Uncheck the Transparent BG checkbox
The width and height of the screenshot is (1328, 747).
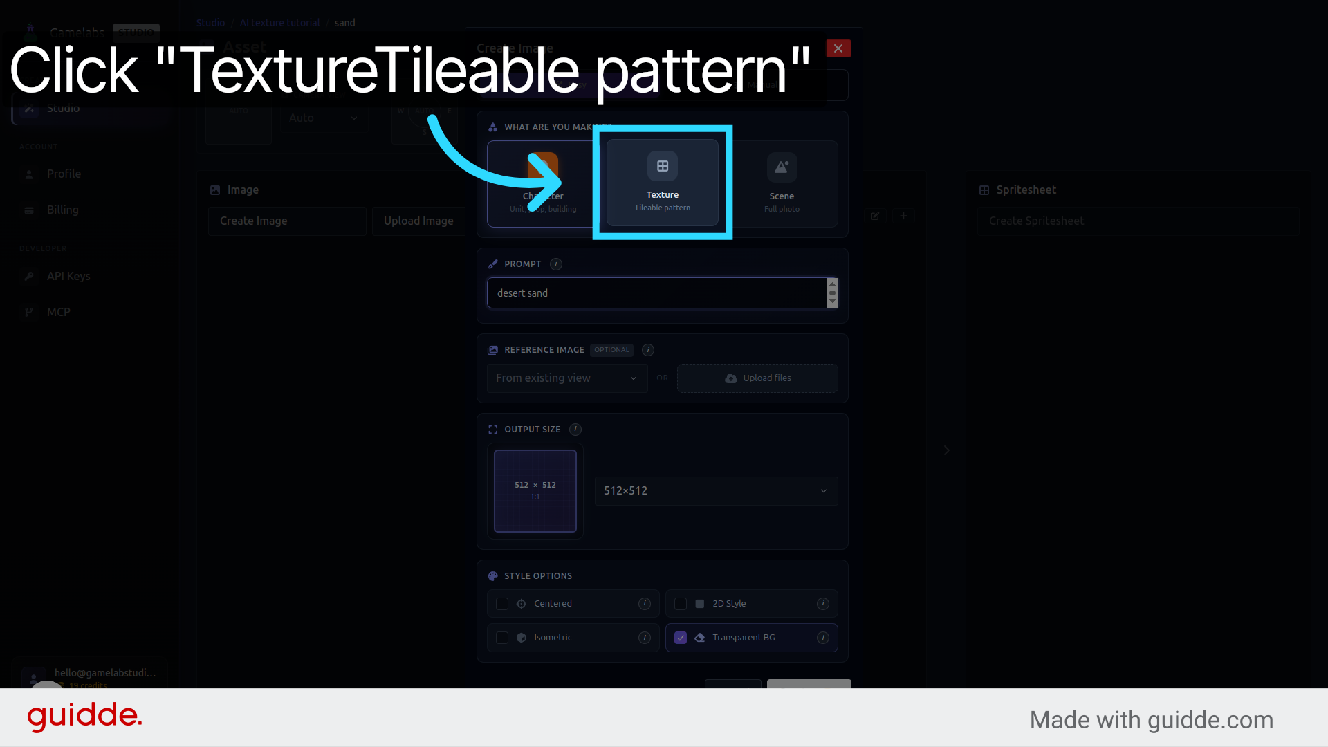[x=681, y=638]
